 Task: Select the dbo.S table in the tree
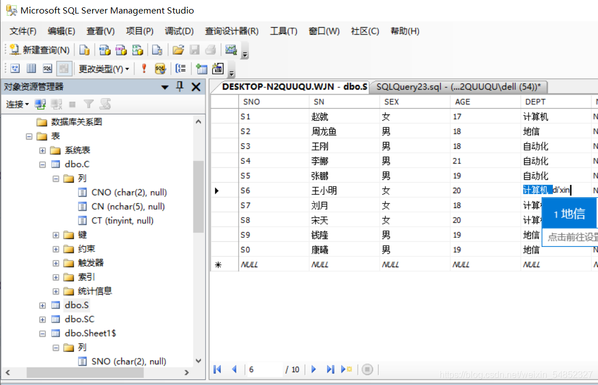(x=76, y=305)
